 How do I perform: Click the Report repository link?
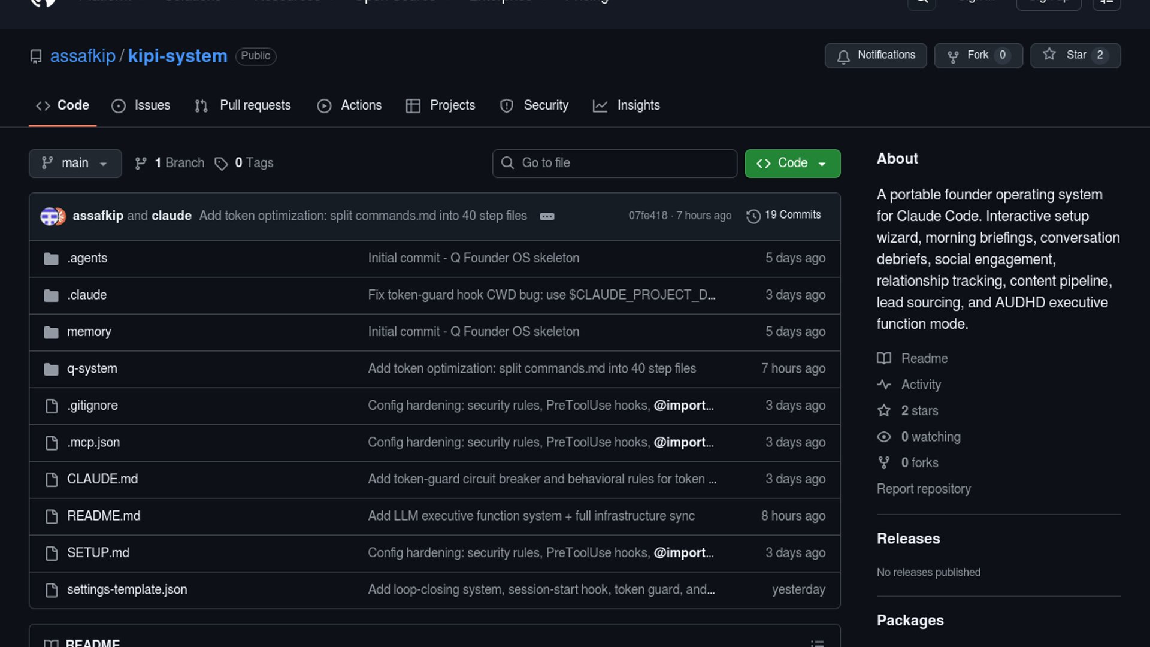coord(923,489)
